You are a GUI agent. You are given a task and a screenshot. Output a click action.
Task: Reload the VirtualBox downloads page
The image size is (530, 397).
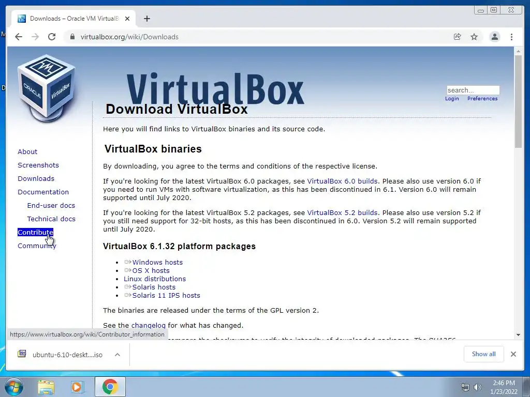(x=52, y=37)
